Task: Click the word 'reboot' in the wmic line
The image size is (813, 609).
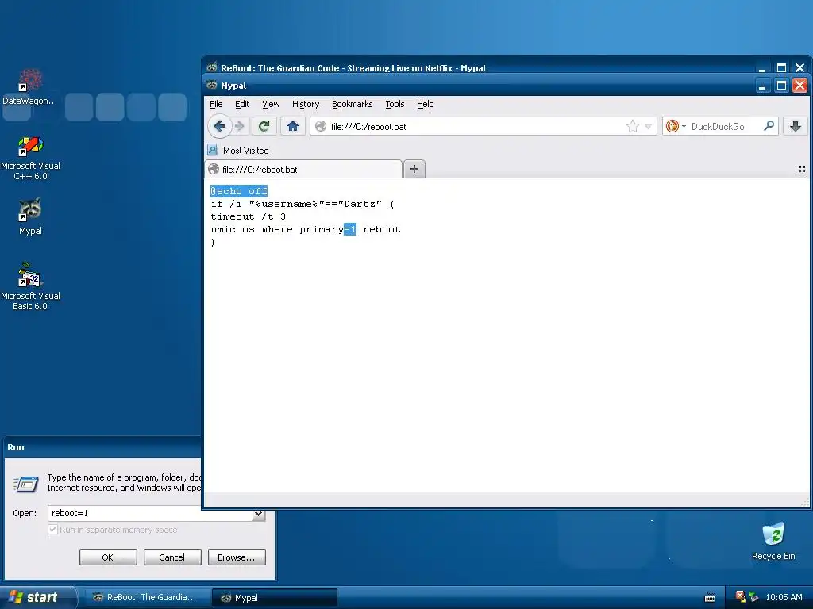Action: coord(382,229)
